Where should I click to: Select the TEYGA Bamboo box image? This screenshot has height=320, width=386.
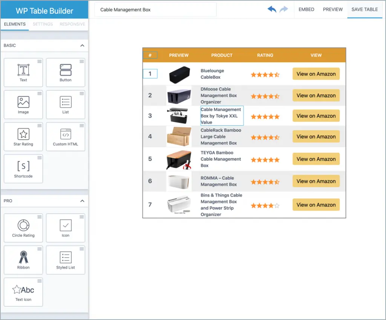click(x=179, y=160)
